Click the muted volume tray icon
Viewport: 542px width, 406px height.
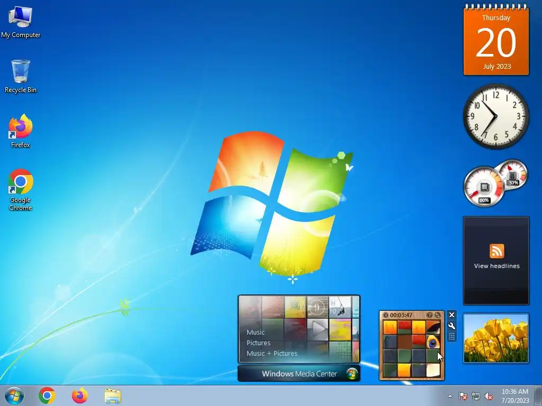[489, 396]
